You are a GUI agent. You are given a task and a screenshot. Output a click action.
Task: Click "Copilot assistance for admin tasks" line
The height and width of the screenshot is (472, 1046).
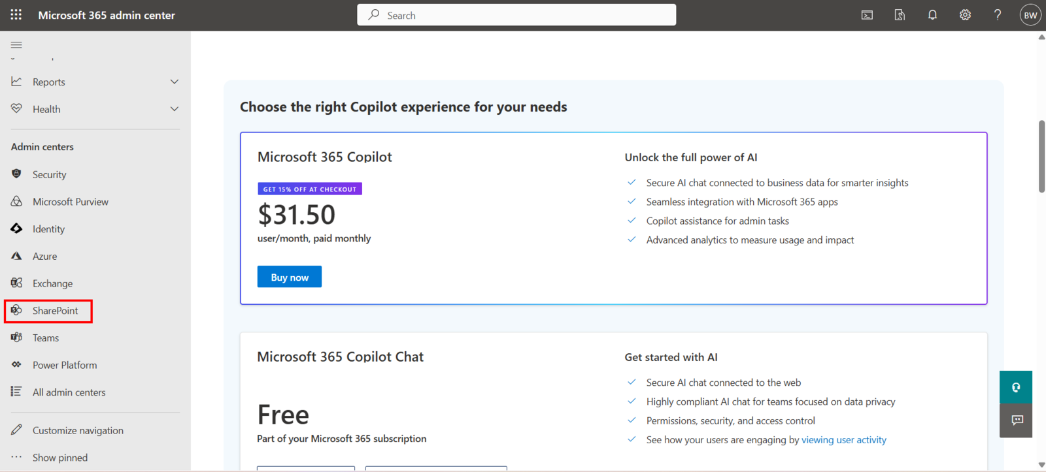point(717,221)
